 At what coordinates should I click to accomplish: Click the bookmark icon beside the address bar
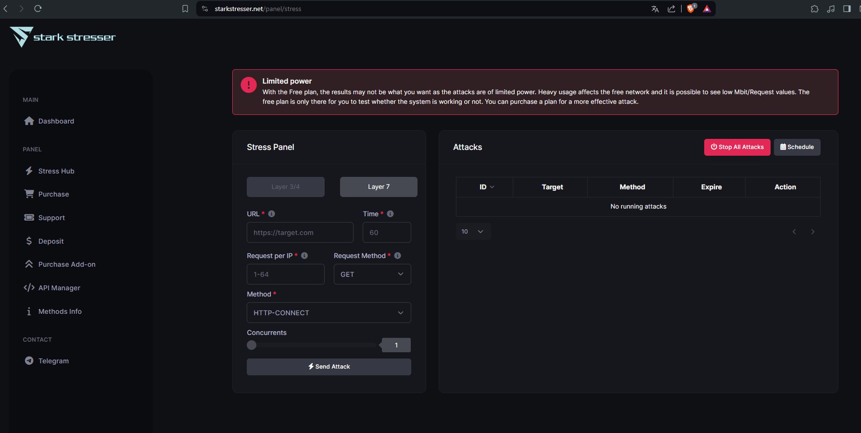(185, 9)
